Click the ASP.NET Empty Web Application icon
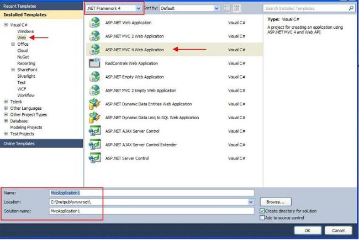Viewport: 359px width, 240px height. tap(94, 77)
